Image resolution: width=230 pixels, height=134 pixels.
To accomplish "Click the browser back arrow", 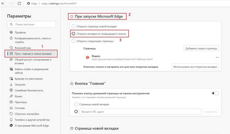I will (3, 3).
